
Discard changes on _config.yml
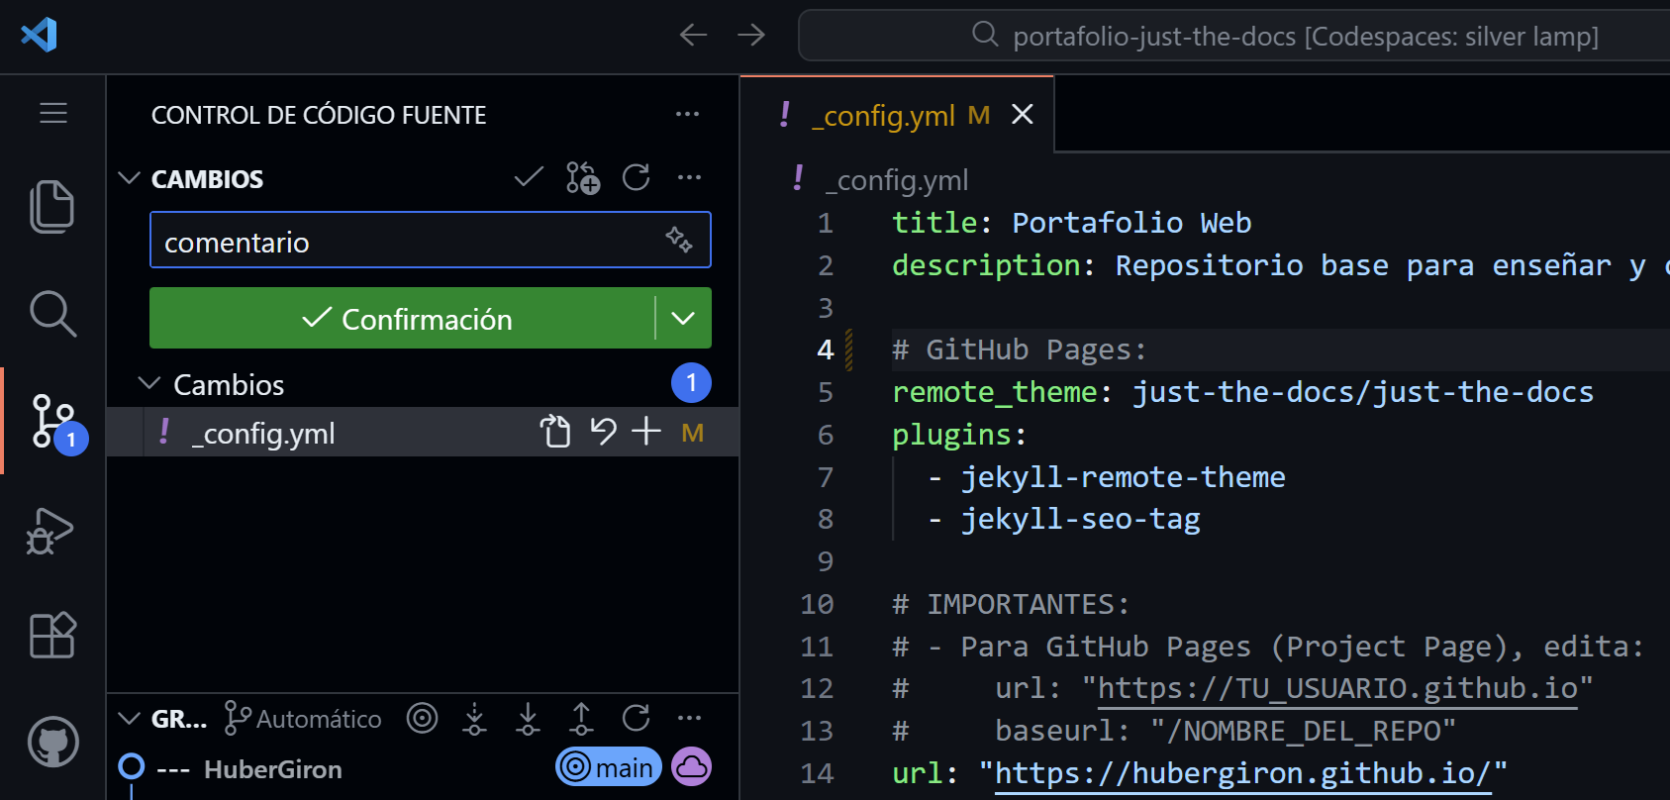[x=603, y=431]
